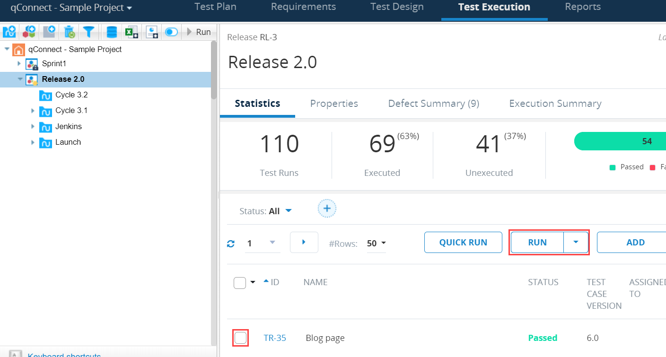Click the report chart document icon
The image size is (666, 357).
pos(152,32)
